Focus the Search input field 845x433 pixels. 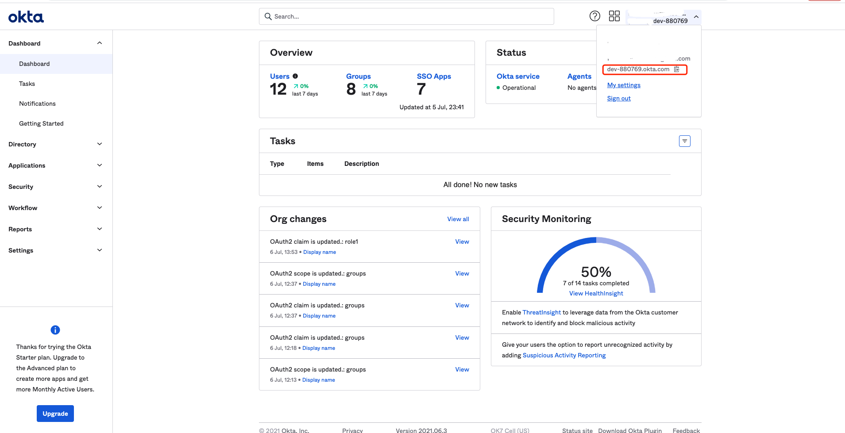(x=406, y=16)
